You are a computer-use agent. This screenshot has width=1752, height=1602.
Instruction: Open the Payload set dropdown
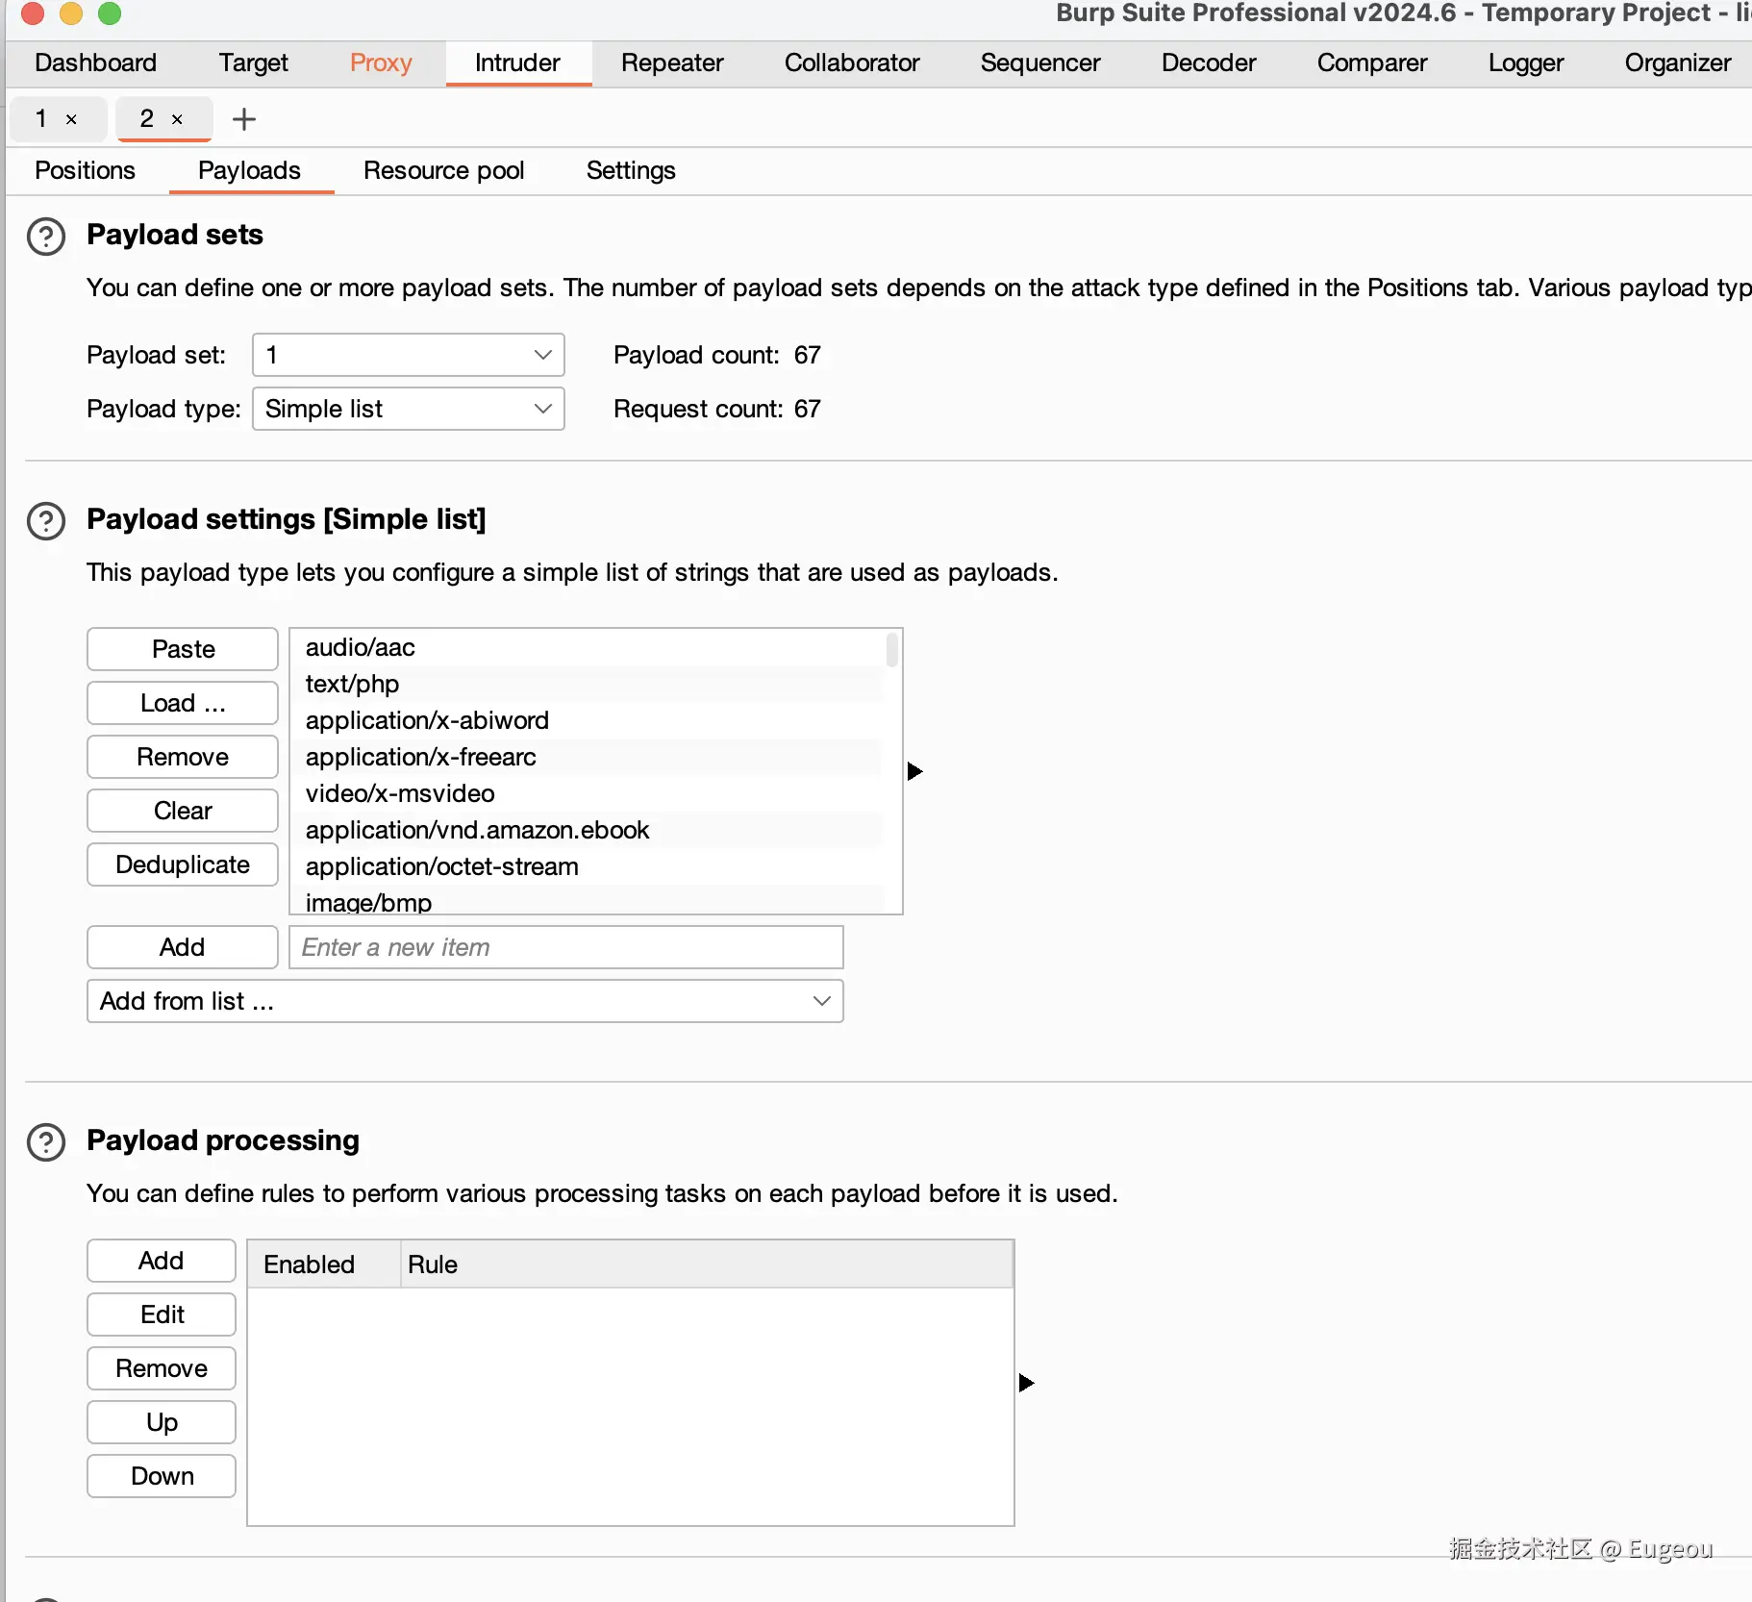point(408,355)
